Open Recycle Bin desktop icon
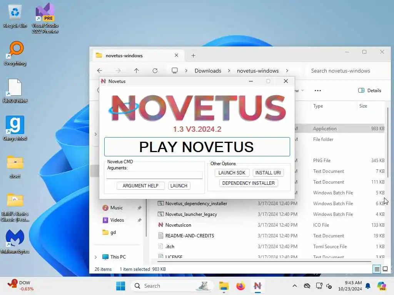The width and height of the screenshot is (394, 295). (15, 16)
